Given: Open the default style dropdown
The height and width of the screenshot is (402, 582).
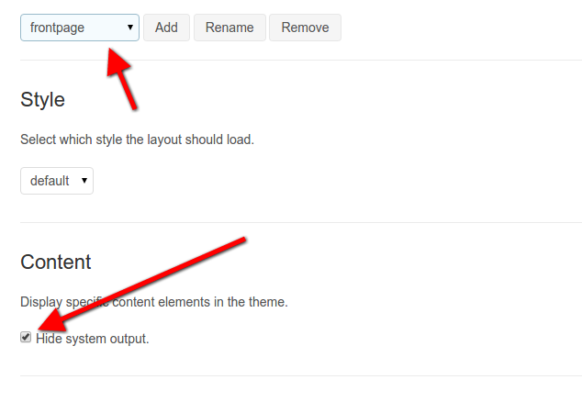Looking at the screenshot, I should pyautogui.click(x=57, y=181).
